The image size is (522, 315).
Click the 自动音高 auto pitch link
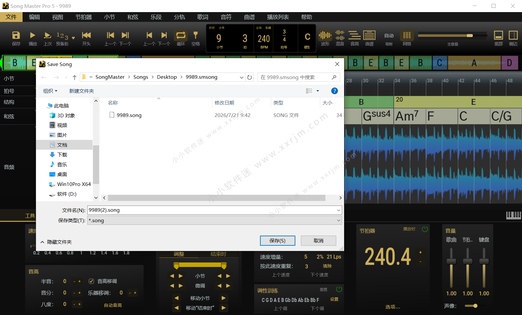click(x=113, y=305)
